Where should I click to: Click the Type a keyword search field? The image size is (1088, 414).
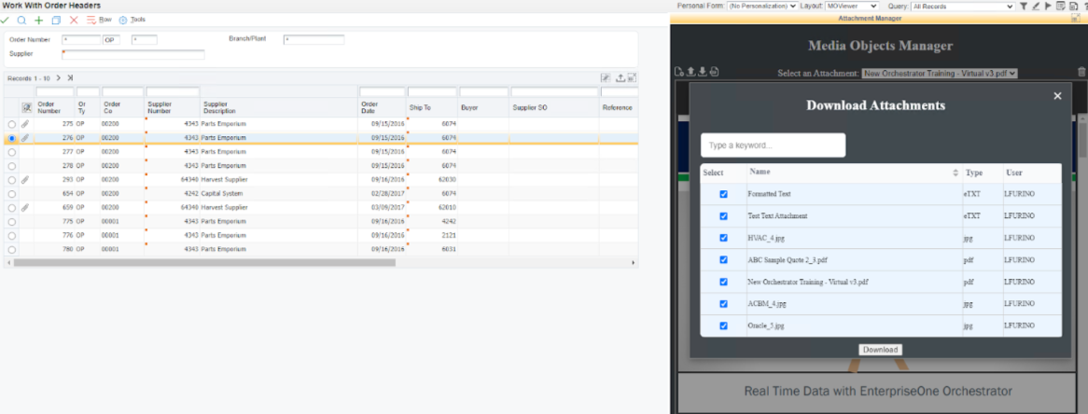click(773, 145)
